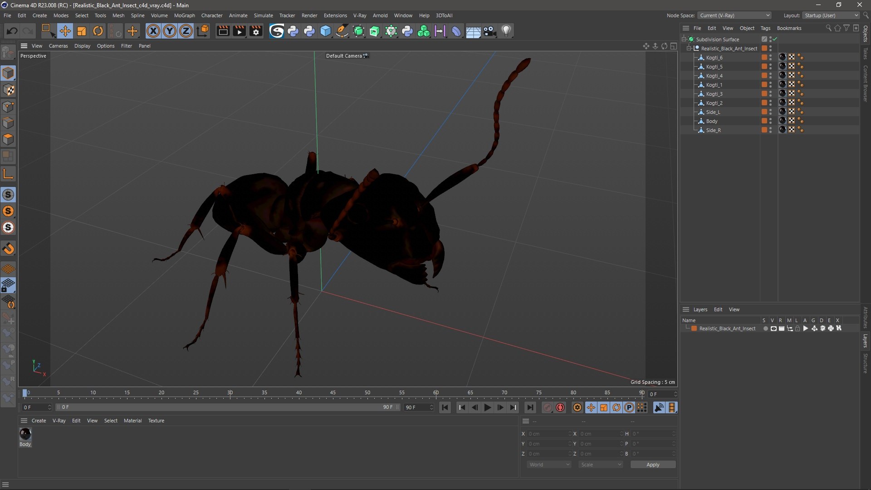Play the animation forward

(x=487, y=407)
